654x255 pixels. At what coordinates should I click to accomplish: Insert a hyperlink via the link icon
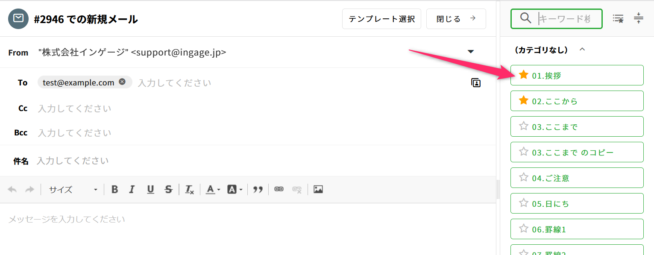click(x=279, y=189)
